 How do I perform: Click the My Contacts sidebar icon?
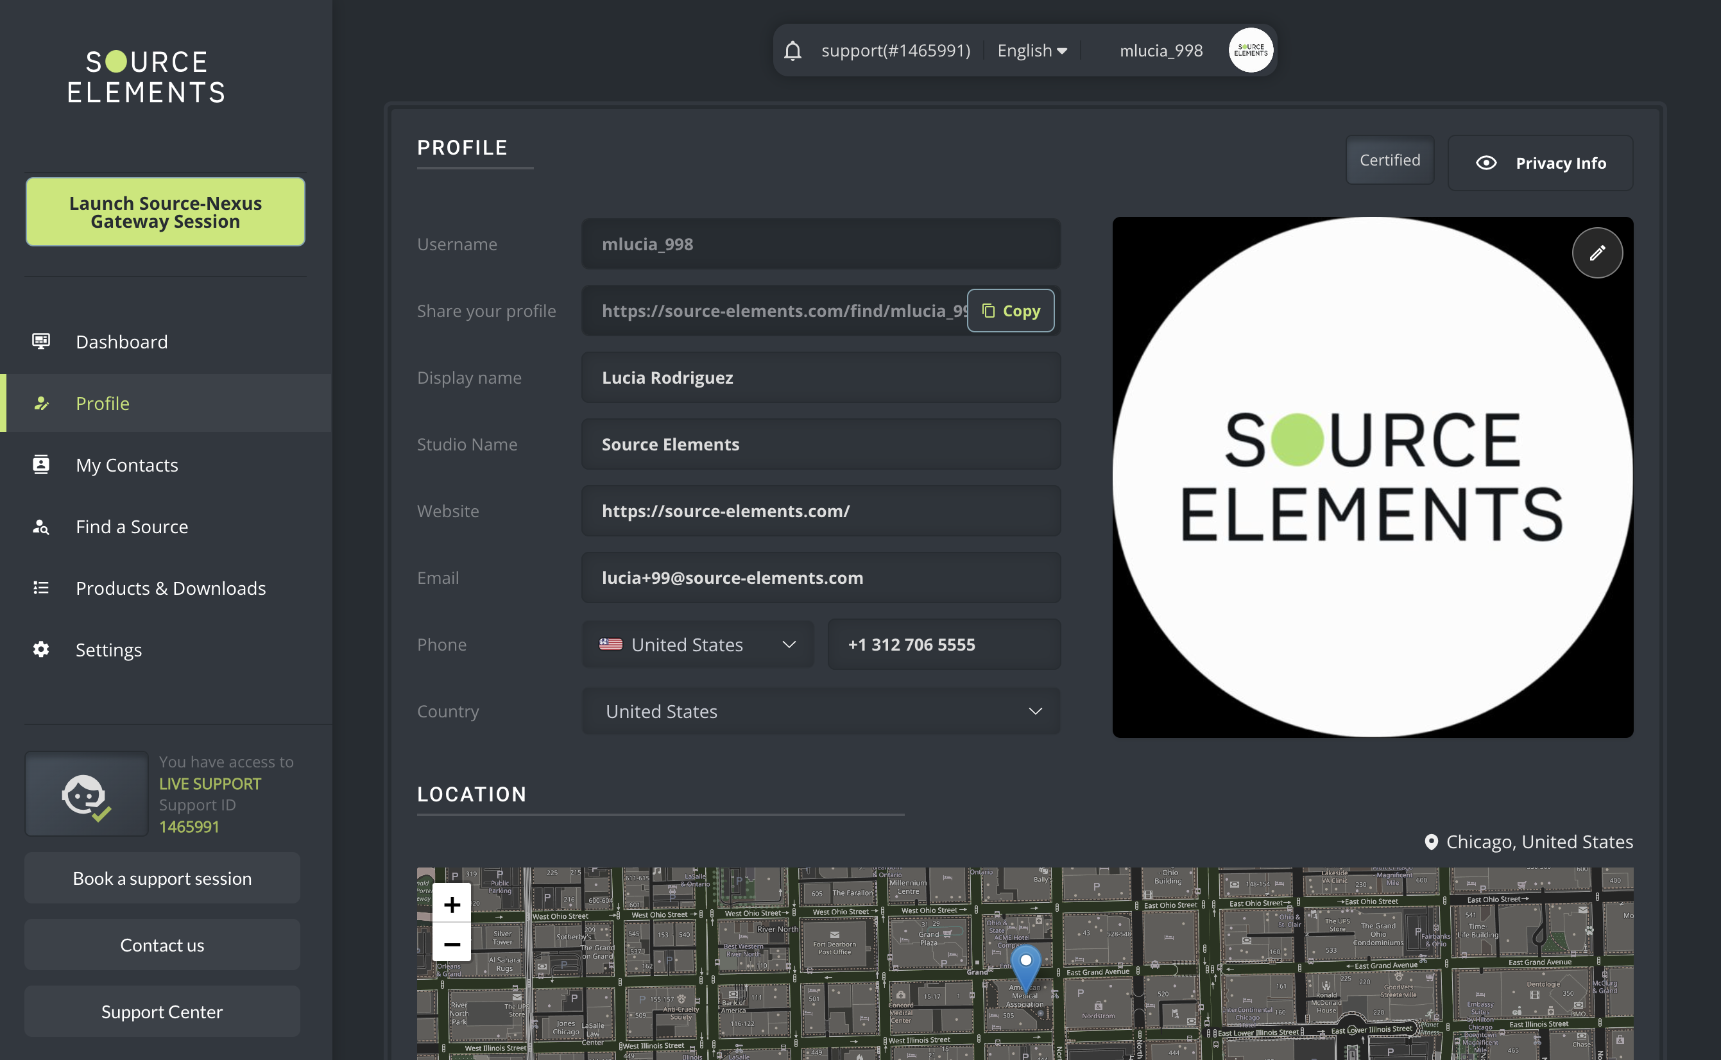click(40, 465)
